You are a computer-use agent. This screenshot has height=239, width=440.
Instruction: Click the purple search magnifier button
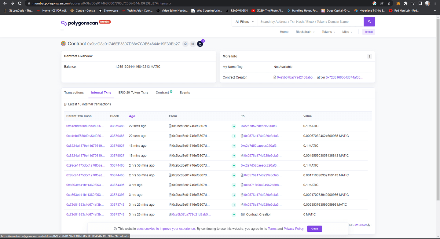[x=369, y=22]
